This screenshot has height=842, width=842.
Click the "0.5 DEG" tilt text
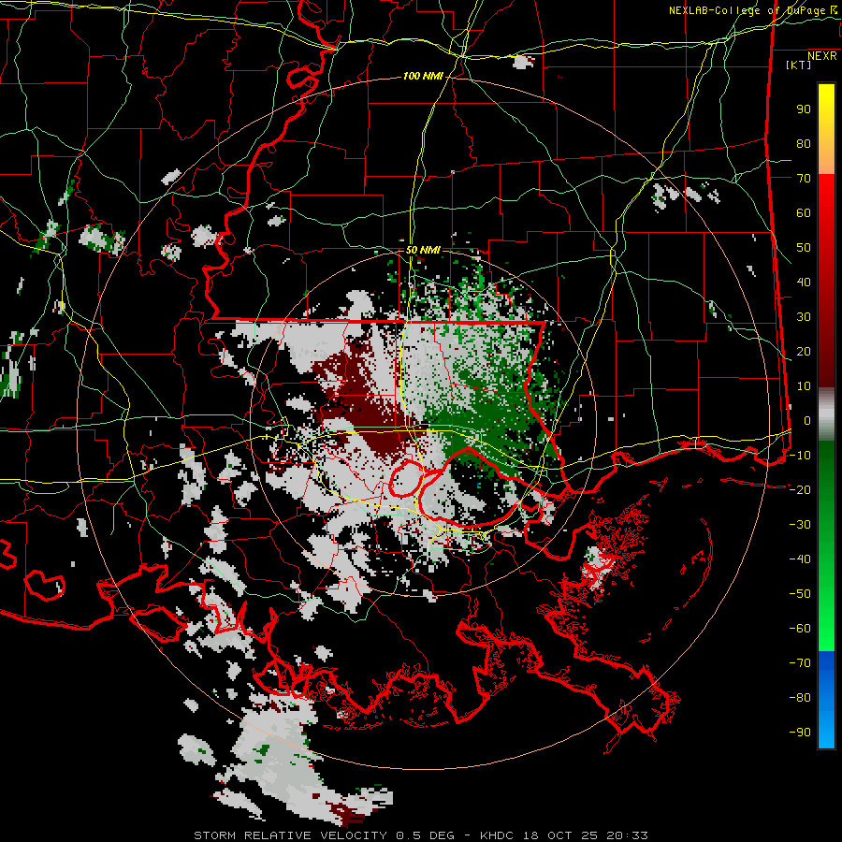(426, 835)
